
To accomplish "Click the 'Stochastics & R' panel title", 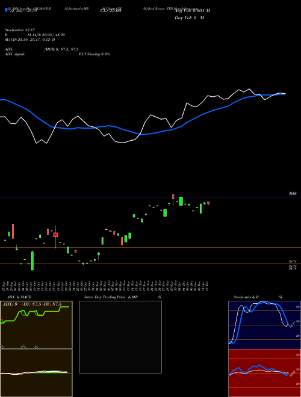I will click(x=246, y=297).
